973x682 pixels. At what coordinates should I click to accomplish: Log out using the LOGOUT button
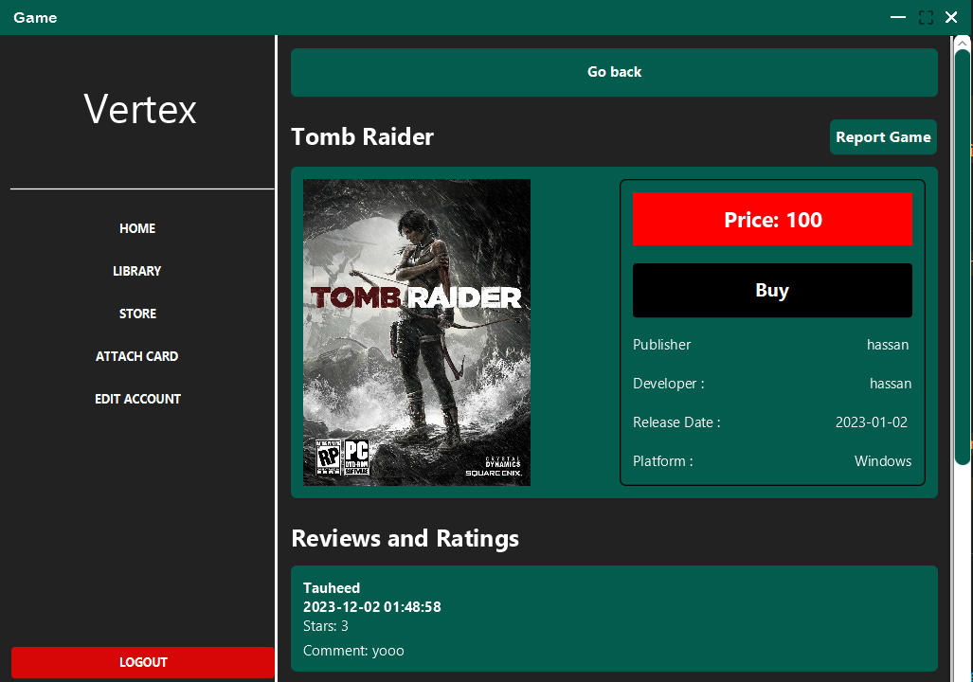tap(143, 662)
